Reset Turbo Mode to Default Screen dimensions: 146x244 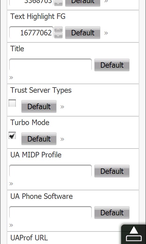[x=39, y=139]
